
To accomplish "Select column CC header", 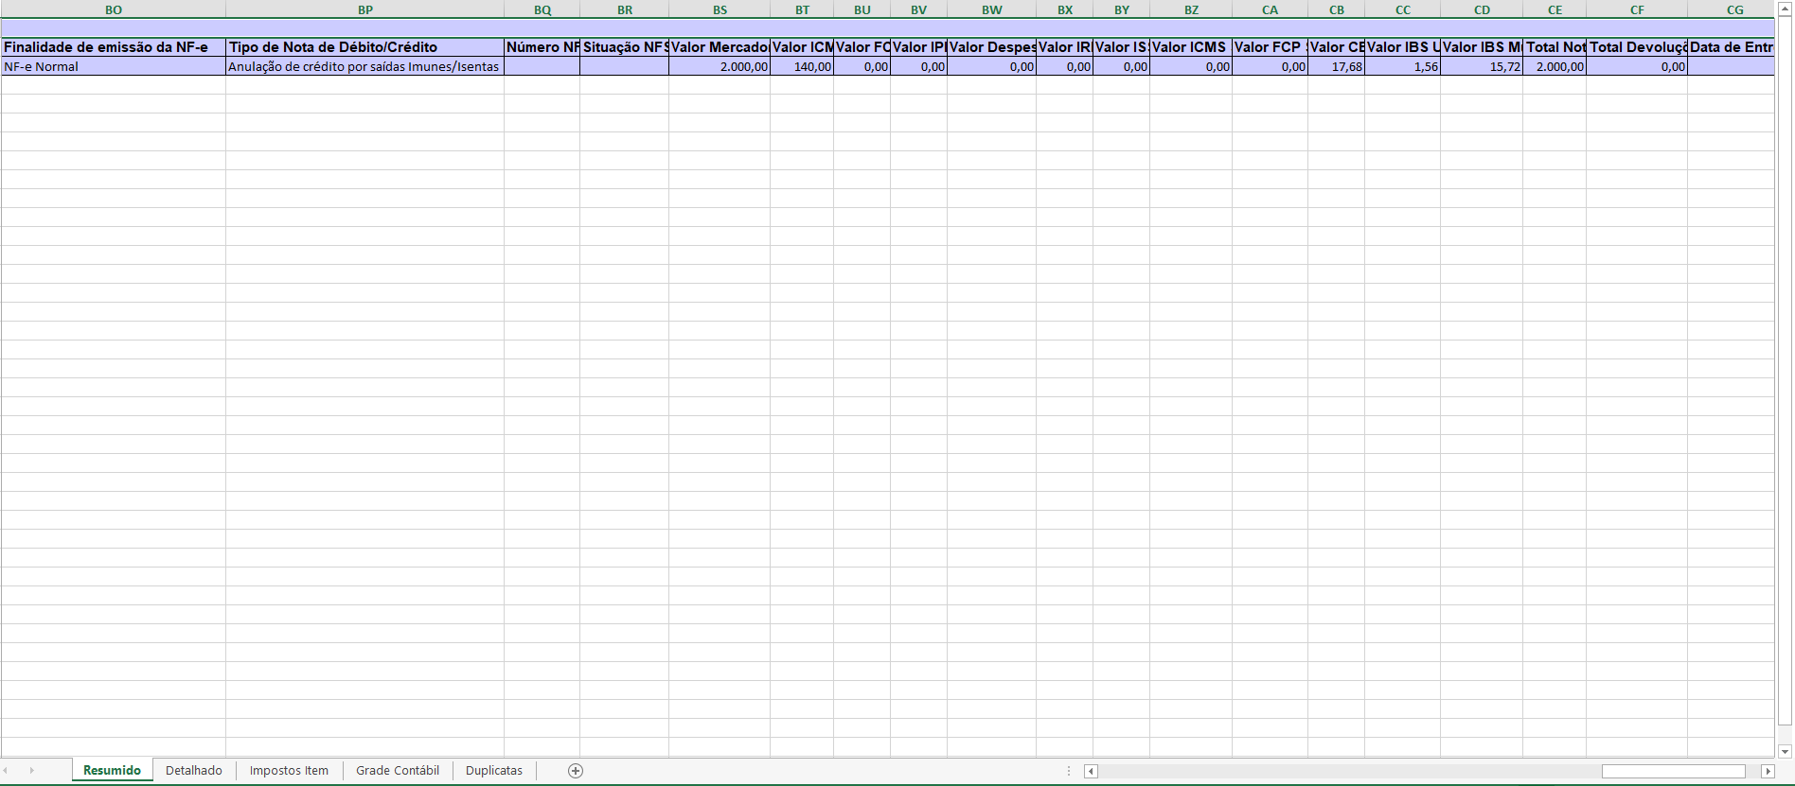I will [x=1403, y=9].
